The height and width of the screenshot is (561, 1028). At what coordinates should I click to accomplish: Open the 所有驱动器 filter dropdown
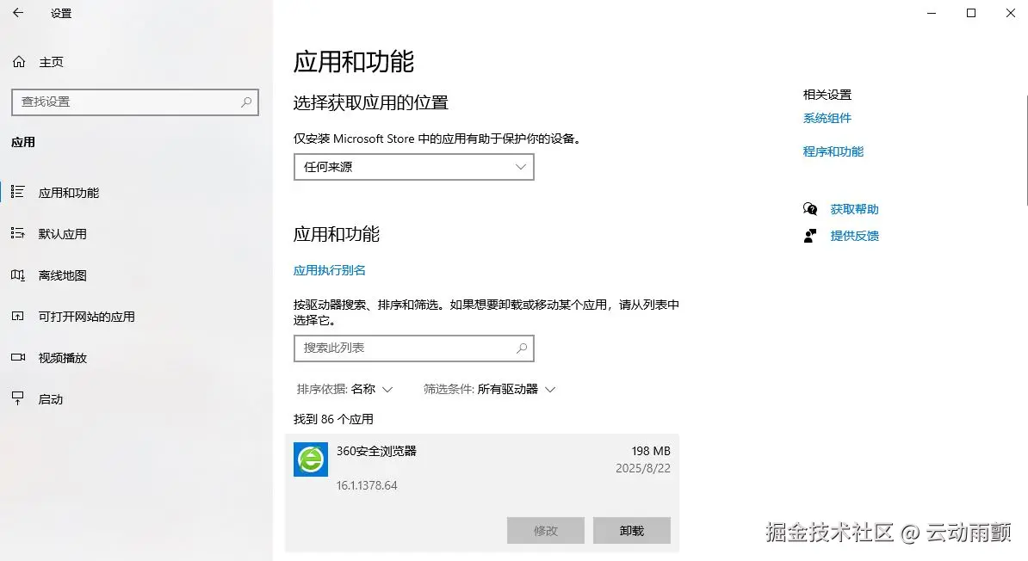click(x=515, y=389)
